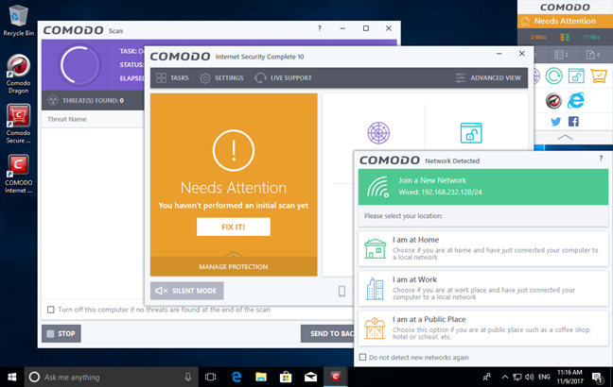613x387 pixels.
Task: Click the widget's blue padlock window icon
Action: point(576,76)
